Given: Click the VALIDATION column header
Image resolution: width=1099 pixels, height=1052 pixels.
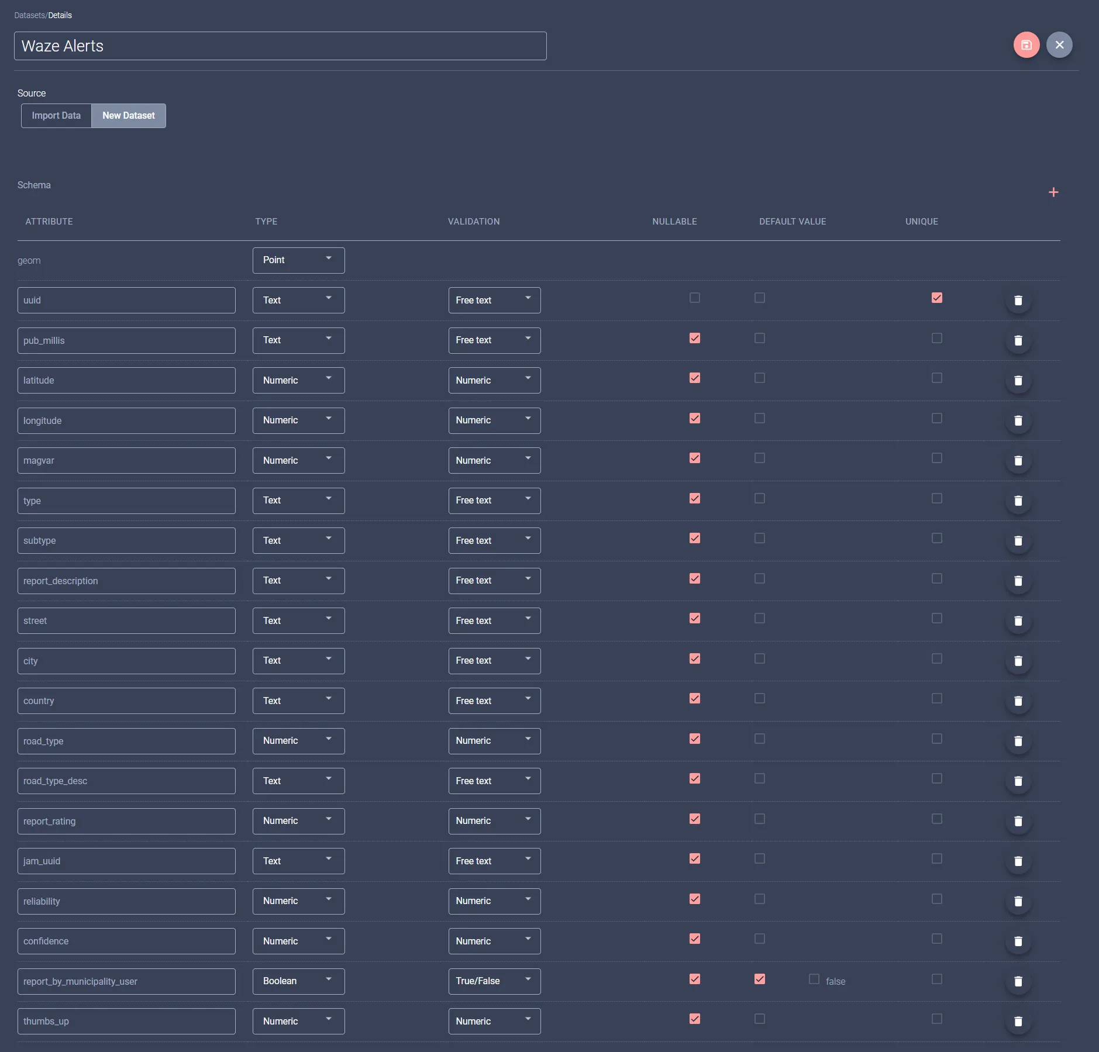Looking at the screenshot, I should [474, 222].
